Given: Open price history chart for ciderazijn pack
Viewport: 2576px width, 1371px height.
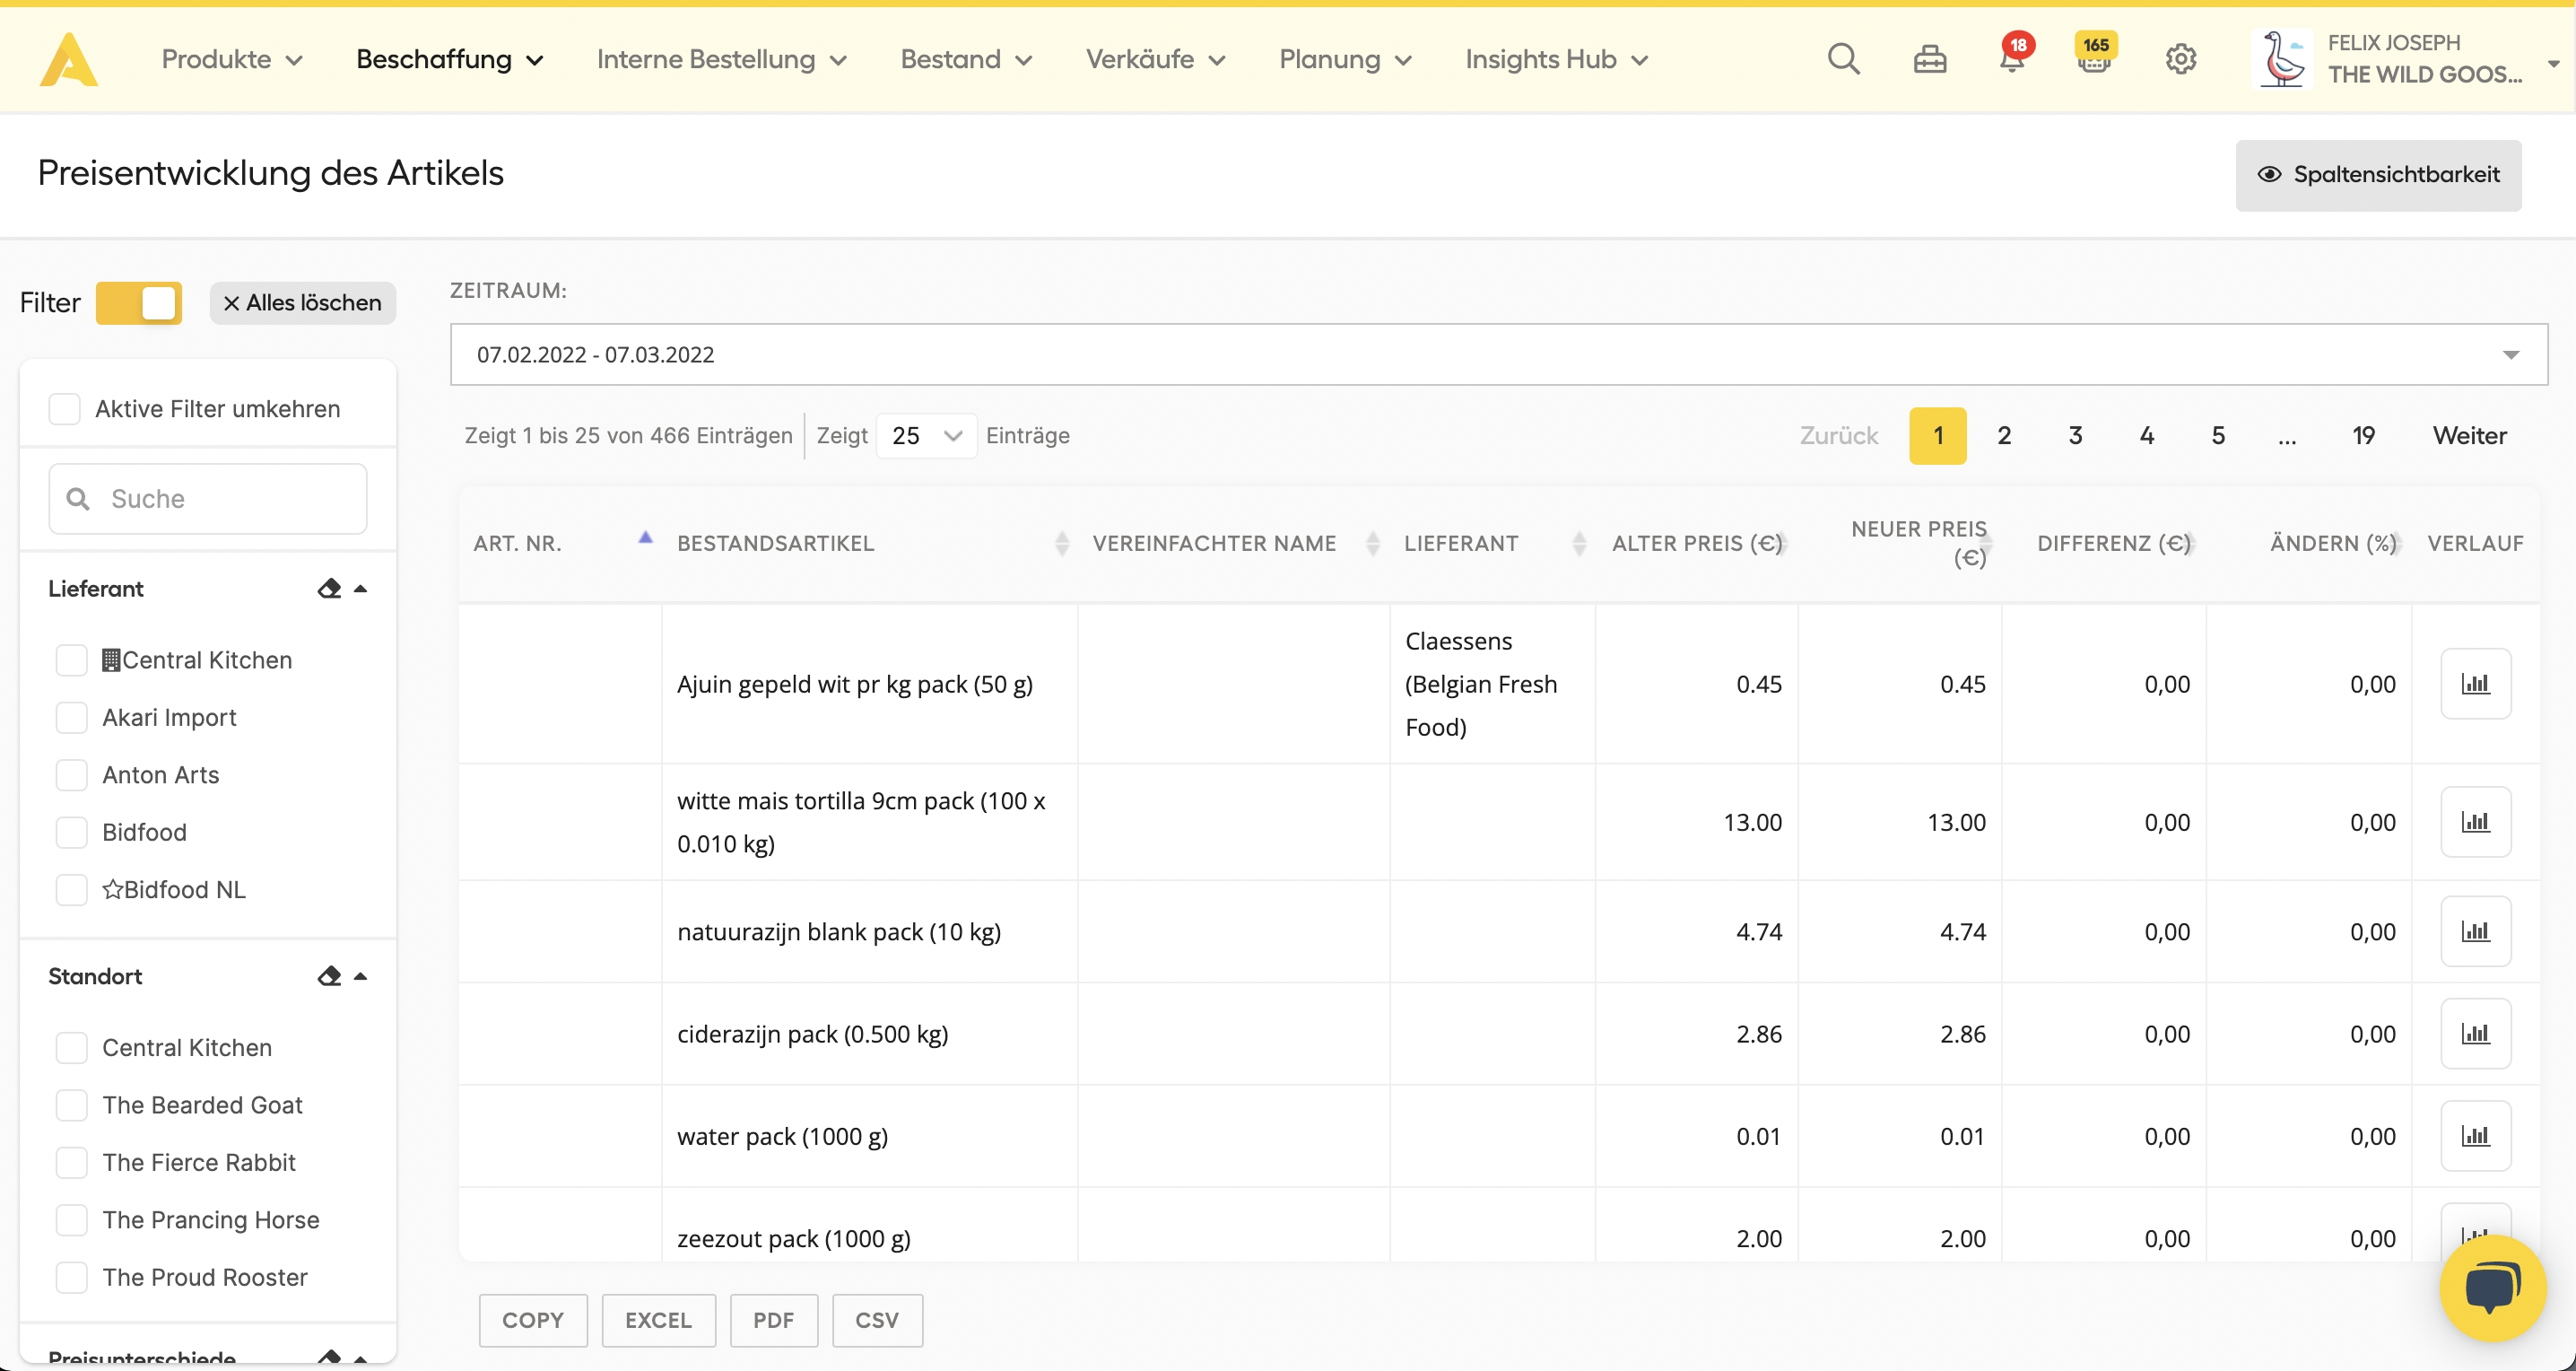Looking at the screenshot, I should [2475, 1034].
